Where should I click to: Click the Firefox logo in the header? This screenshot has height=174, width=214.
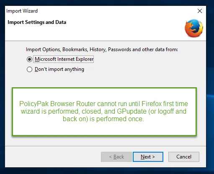coord(194,29)
